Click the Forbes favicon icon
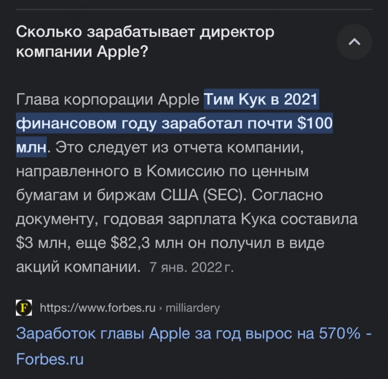 (24, 308)
